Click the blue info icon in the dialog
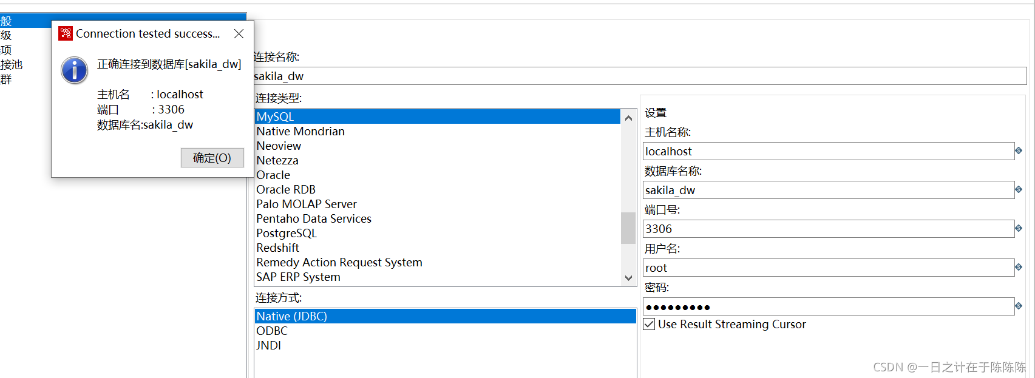1035x378 pixels. tap(75, 70)
